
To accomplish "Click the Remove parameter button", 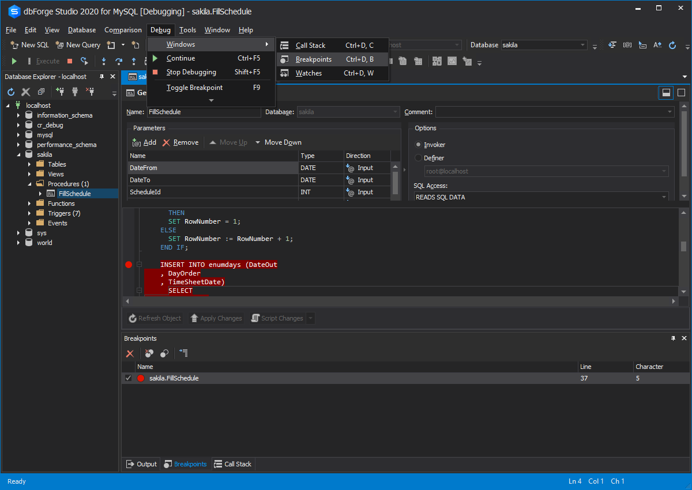I will pyautogui.click(x=180, y=142).
